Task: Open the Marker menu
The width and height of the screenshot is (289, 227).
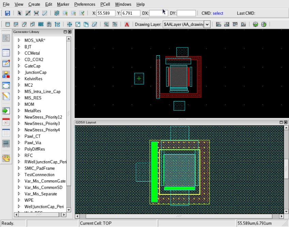Action: click(x=63, y=4)
